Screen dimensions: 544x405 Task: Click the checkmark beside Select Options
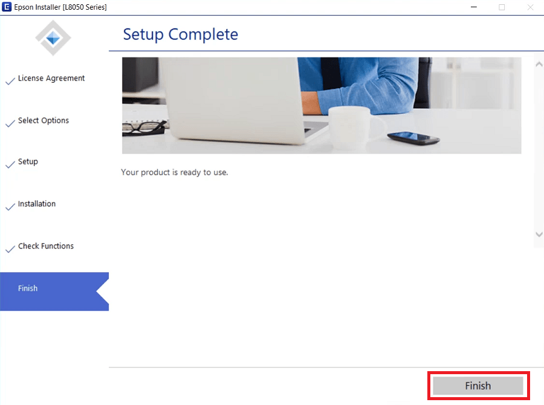coord(10,123)
